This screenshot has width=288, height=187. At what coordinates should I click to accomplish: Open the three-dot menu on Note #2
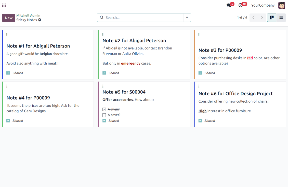point(103,35)
